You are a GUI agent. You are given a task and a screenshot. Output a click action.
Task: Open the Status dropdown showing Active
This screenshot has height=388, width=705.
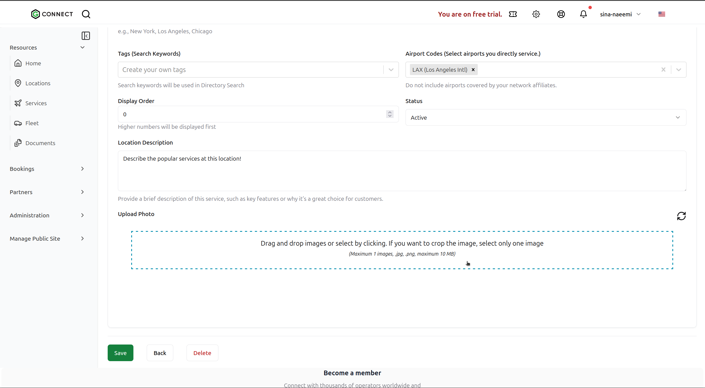point(545,117)
